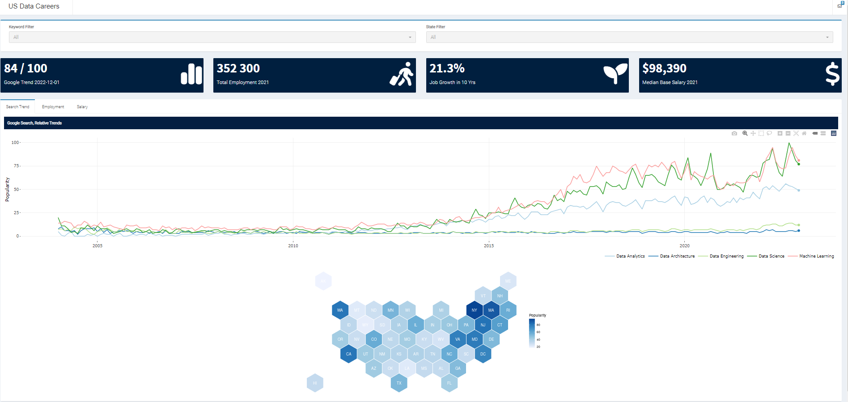
Task: Toggle Data Analytics series in legend
Action: 625,256
